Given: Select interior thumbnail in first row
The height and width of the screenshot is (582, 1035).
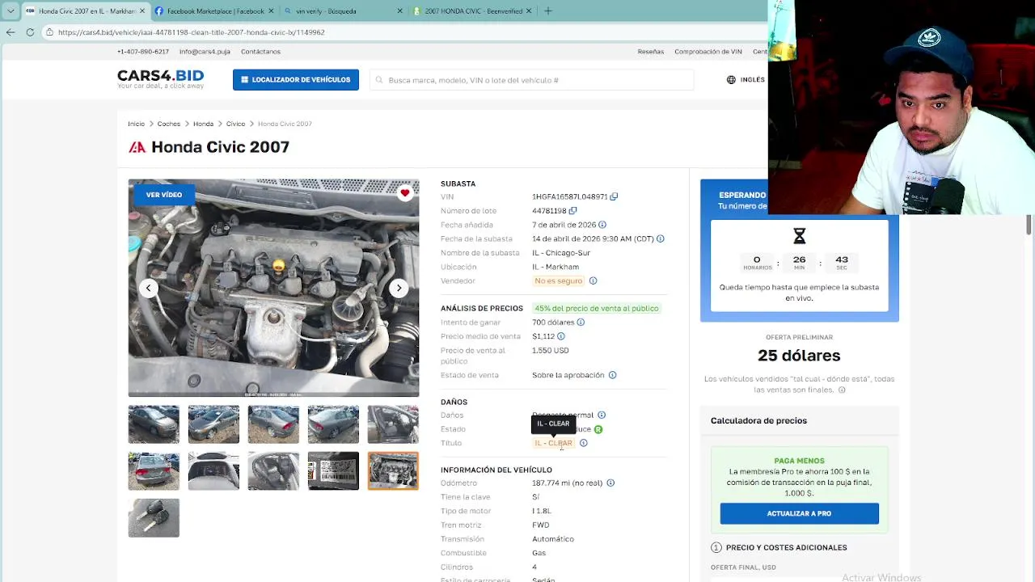Looking at the screenshot, I should tap(393, 424).
